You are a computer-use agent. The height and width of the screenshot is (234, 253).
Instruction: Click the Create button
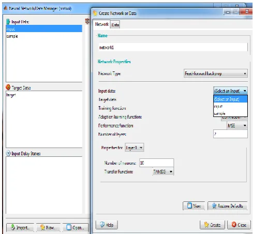coord(212,225)
